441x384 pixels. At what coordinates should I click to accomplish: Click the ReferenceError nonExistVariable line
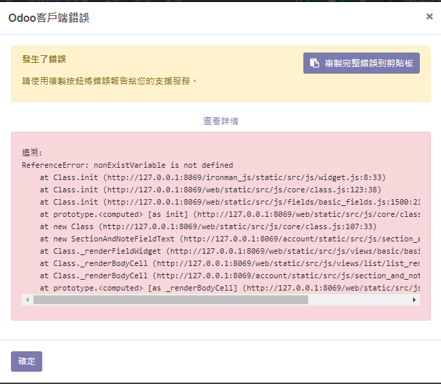coord(127,165)
